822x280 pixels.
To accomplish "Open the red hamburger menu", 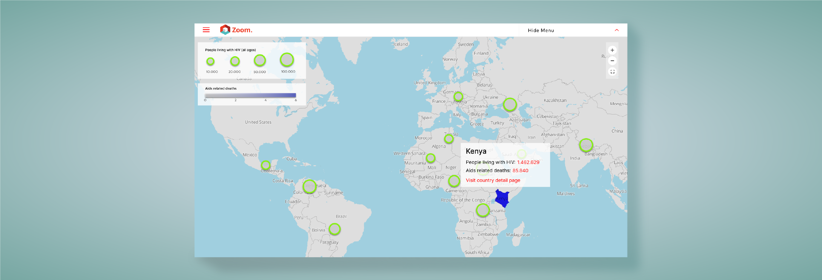I will 206,30.
